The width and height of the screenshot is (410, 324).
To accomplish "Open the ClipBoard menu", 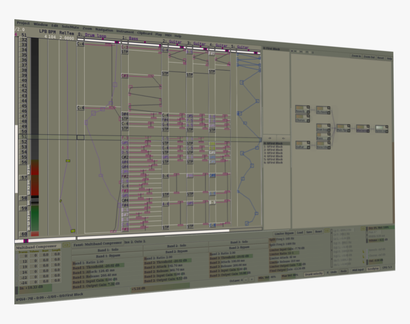I will tap(144, 33).
